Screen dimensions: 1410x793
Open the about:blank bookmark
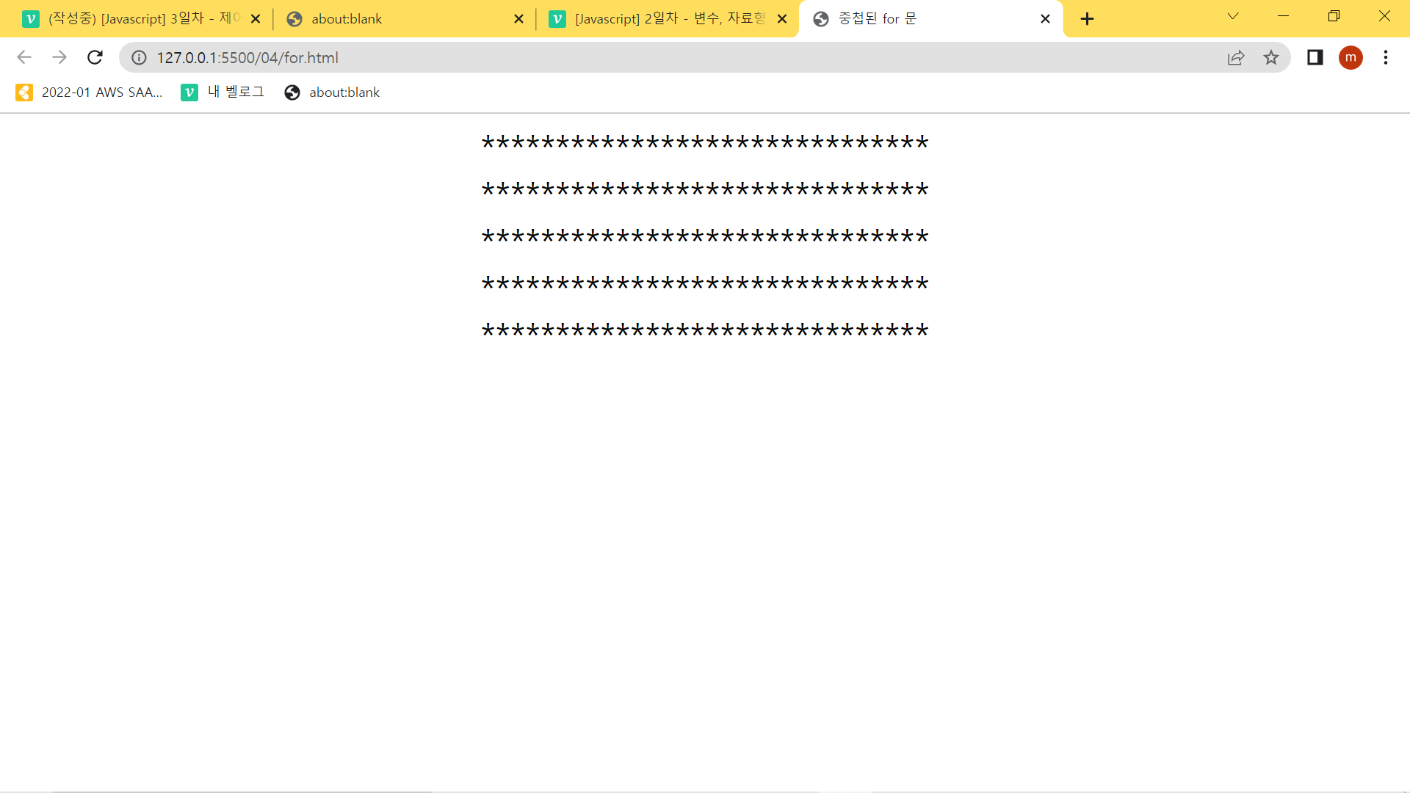(332, 93)
